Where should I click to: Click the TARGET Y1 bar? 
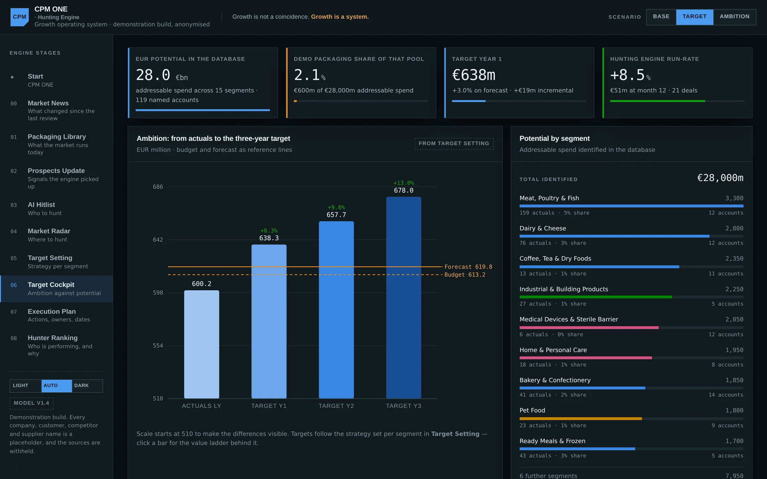(x=269, y=321)
